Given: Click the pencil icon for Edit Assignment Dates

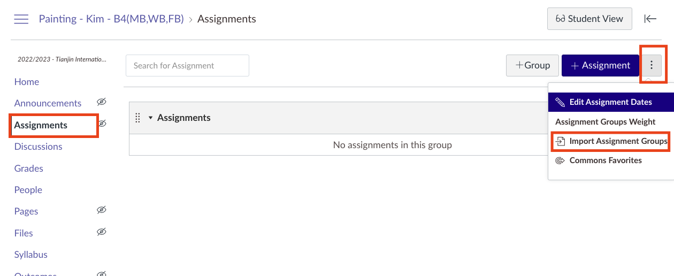Looking at the screenshot, I should (x=560, y=102).
